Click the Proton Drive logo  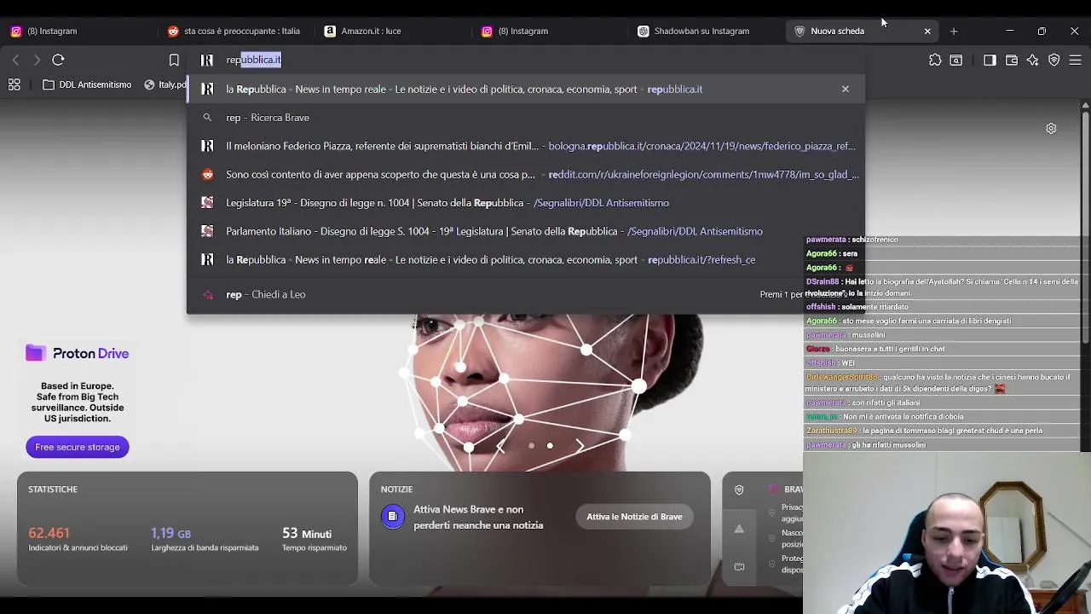pyautogui.click(x=78, y=353)
